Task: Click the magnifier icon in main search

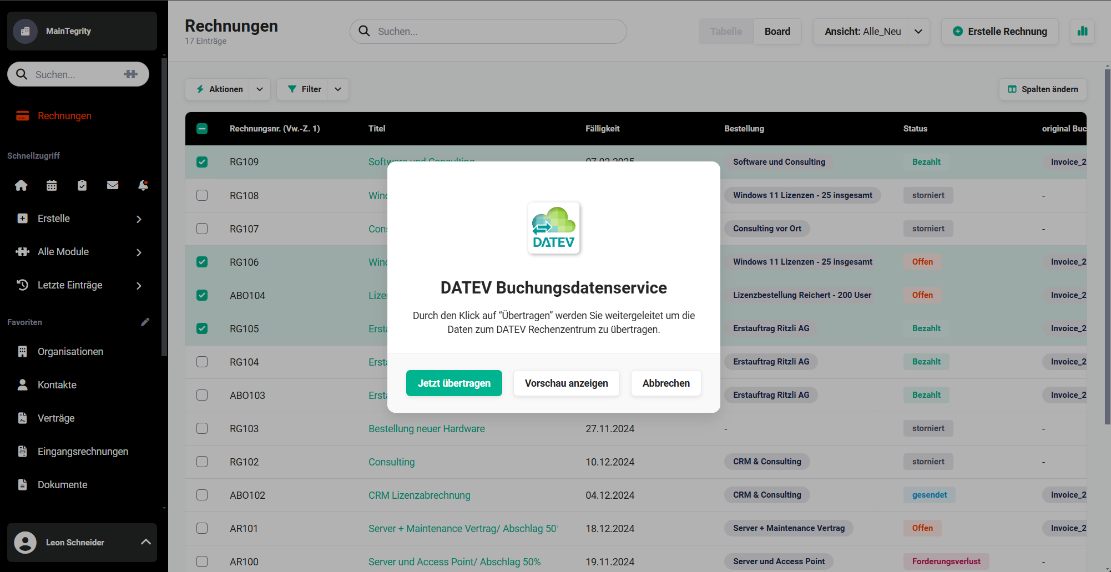Action: coord(364,31)
